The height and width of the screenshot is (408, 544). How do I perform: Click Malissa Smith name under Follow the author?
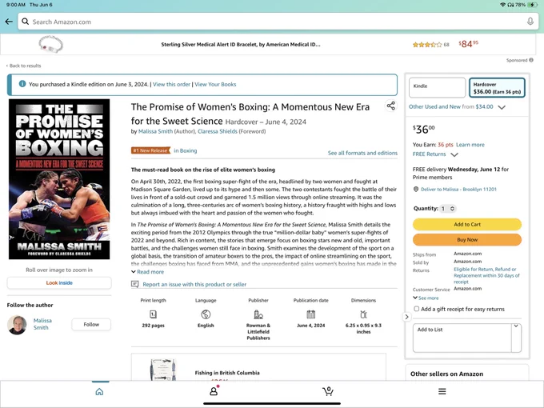42,324
